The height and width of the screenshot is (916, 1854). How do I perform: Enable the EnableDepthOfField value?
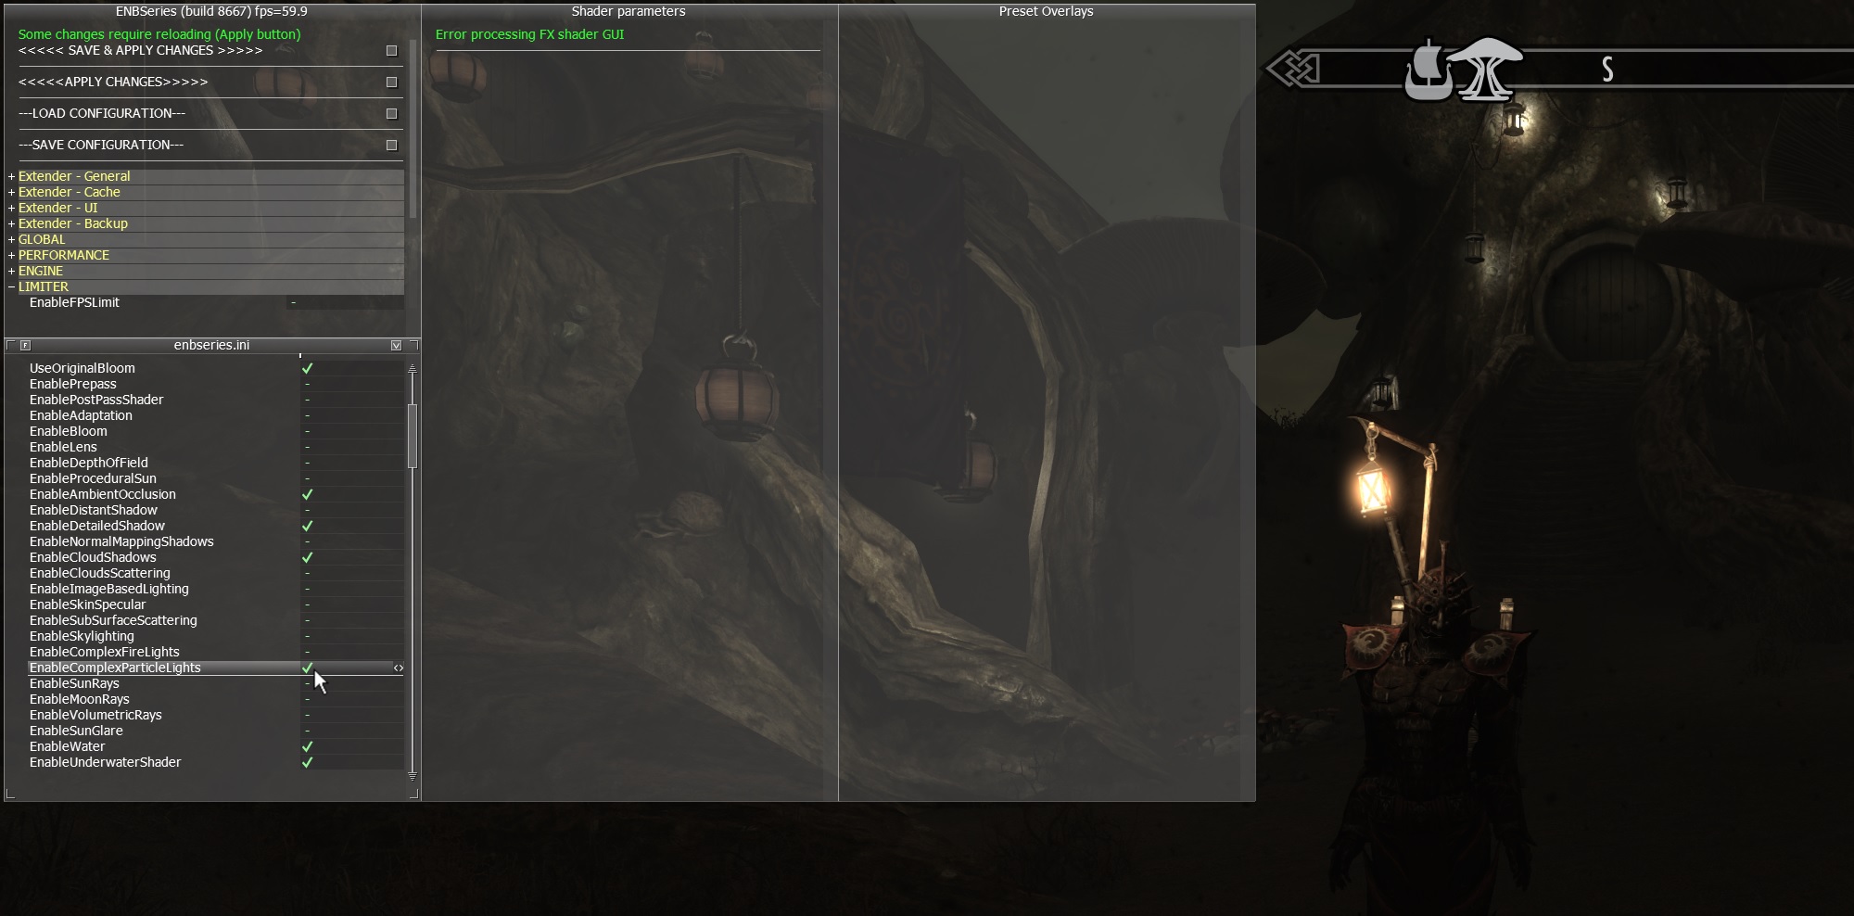pyautogui.click(x=352, y=463)
